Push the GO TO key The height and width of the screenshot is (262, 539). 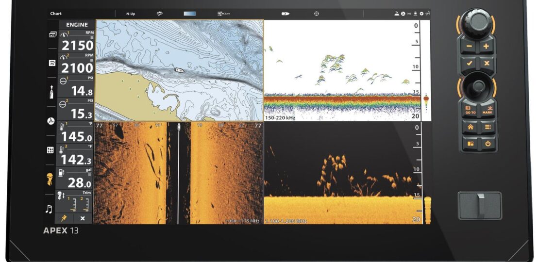pos(470,110)
